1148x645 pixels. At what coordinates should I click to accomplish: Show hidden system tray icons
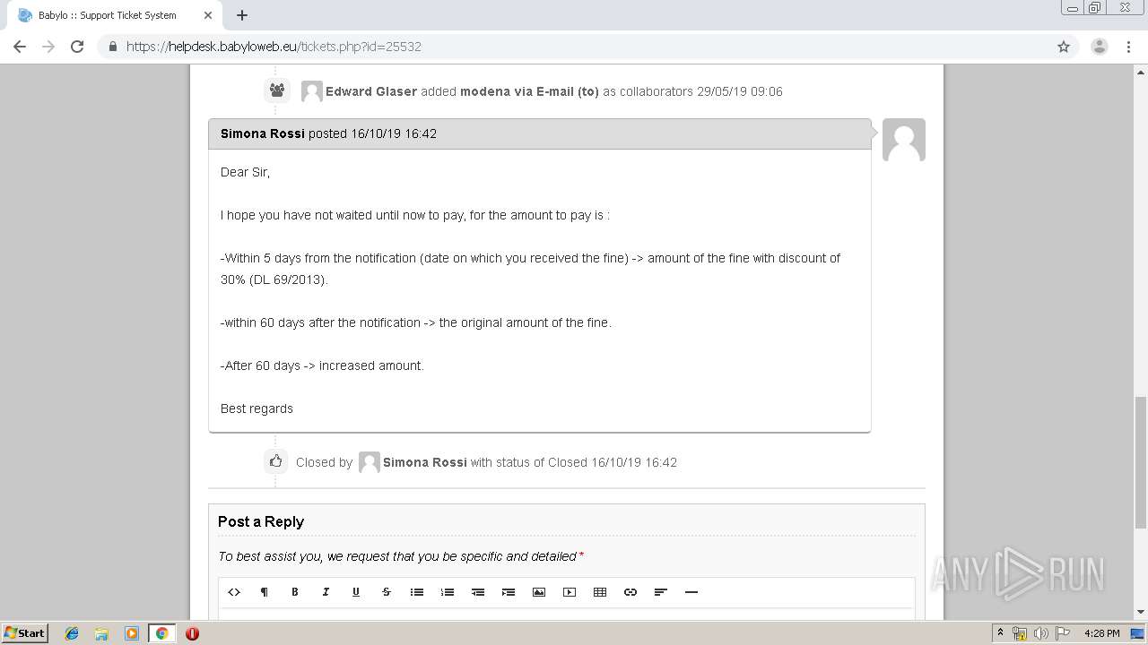point(1000,633)
